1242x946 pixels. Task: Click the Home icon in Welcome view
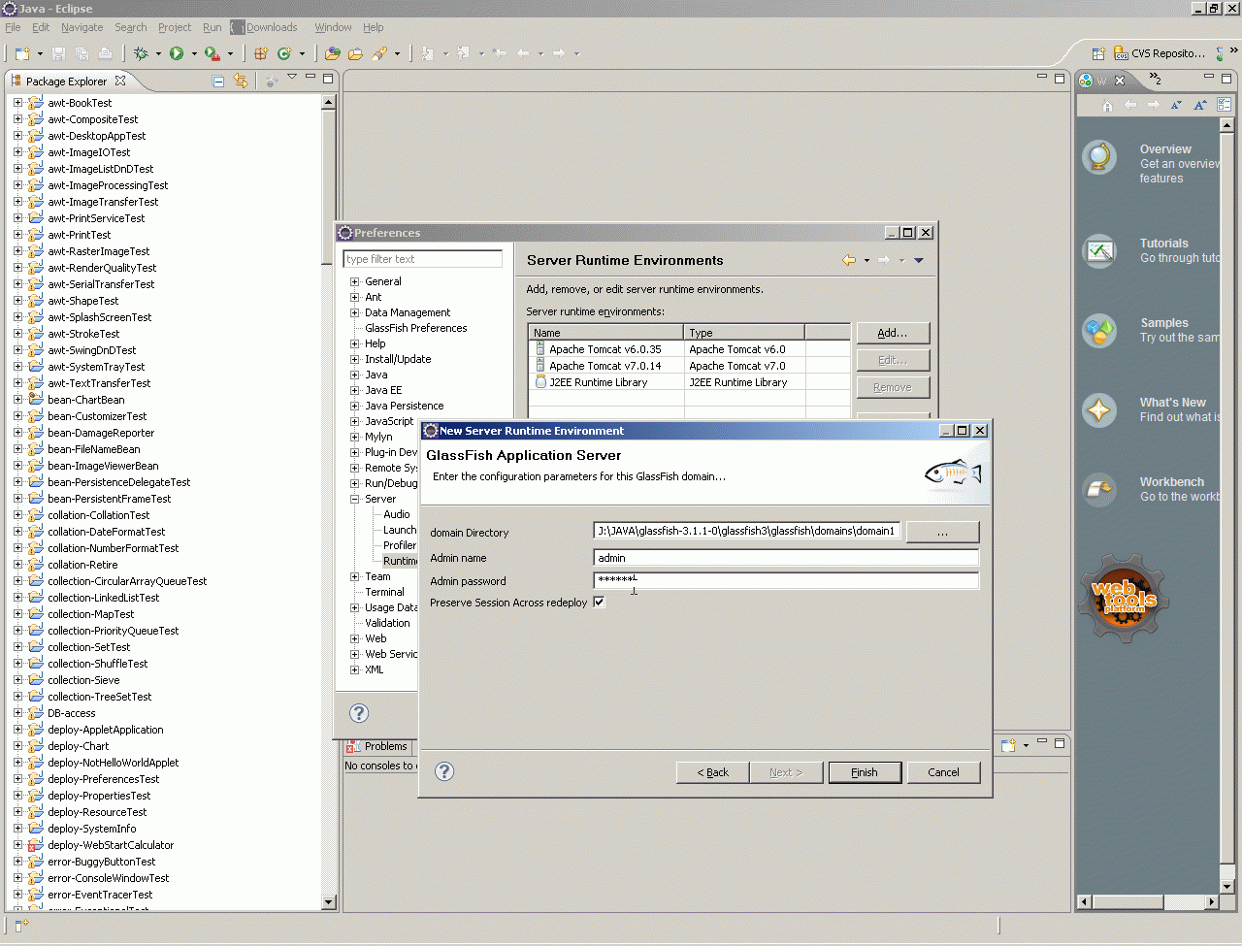[x=1107, y=105]
